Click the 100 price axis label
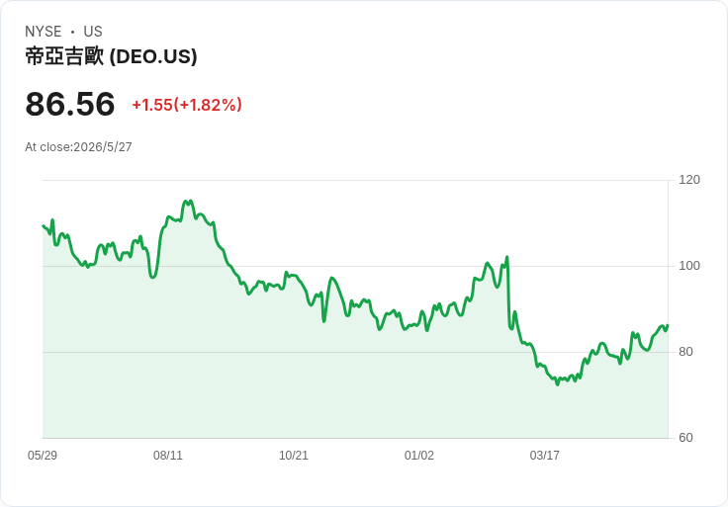The height and width of the screenshot is (507, 728). pos(689,266)
